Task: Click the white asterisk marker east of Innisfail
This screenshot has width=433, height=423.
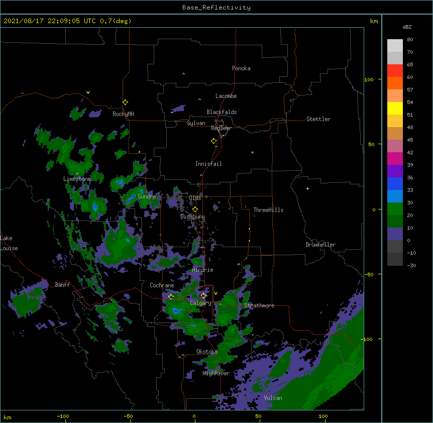Action: coord(252,153)
